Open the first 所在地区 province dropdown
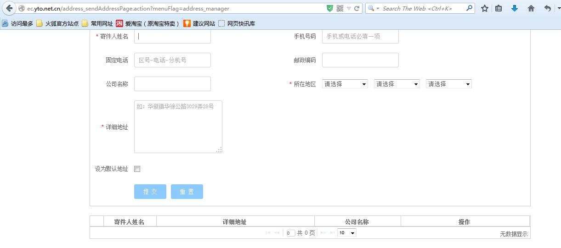Screen dimensions: 561x248 [x=345, y=84]
